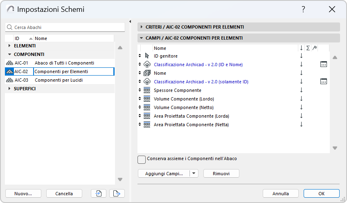Click the AIC-01 schedule icon
The height and width of the screenshot is (203, 347).
[x=9, y=63]
